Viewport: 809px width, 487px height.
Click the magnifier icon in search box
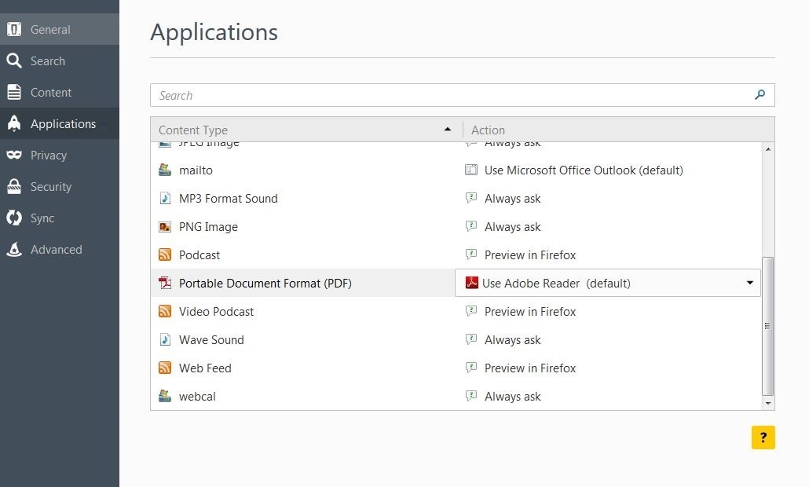[x=760, y=95]
